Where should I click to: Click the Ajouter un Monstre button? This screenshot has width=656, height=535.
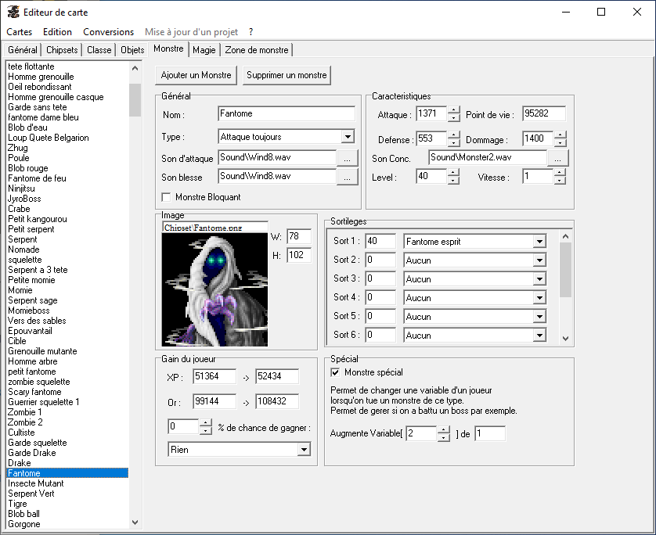click(x=196, y=75)
